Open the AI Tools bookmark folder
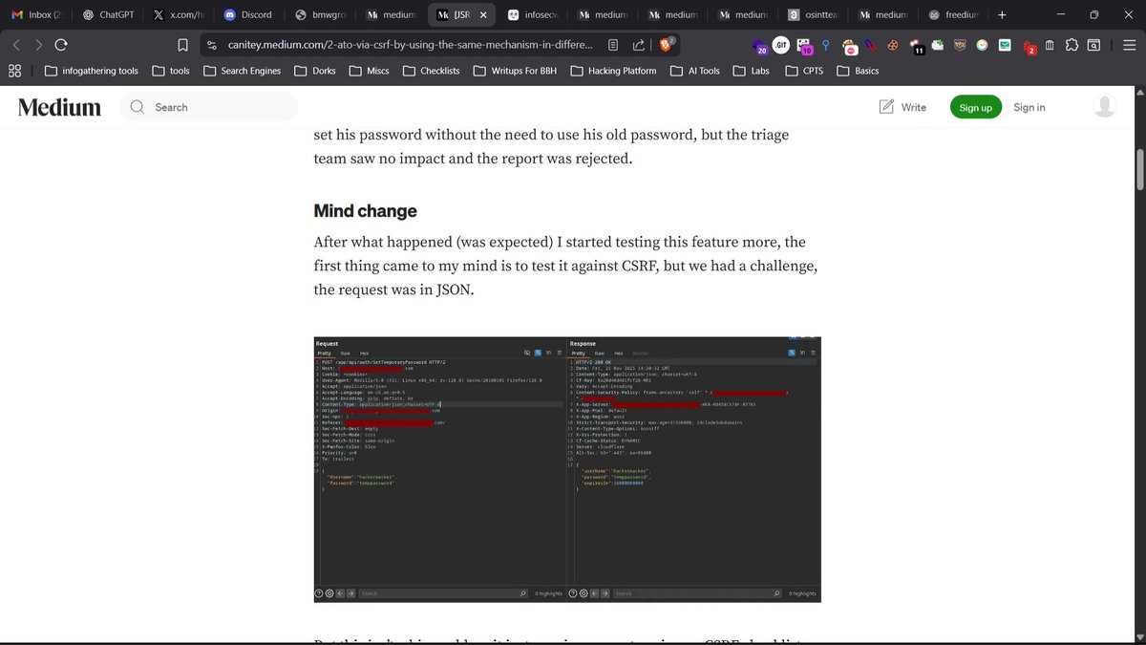 695,71
